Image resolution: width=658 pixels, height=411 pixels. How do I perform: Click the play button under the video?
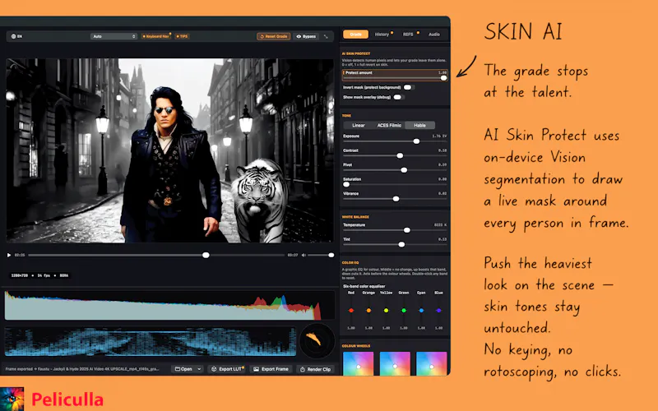point(9,255)
